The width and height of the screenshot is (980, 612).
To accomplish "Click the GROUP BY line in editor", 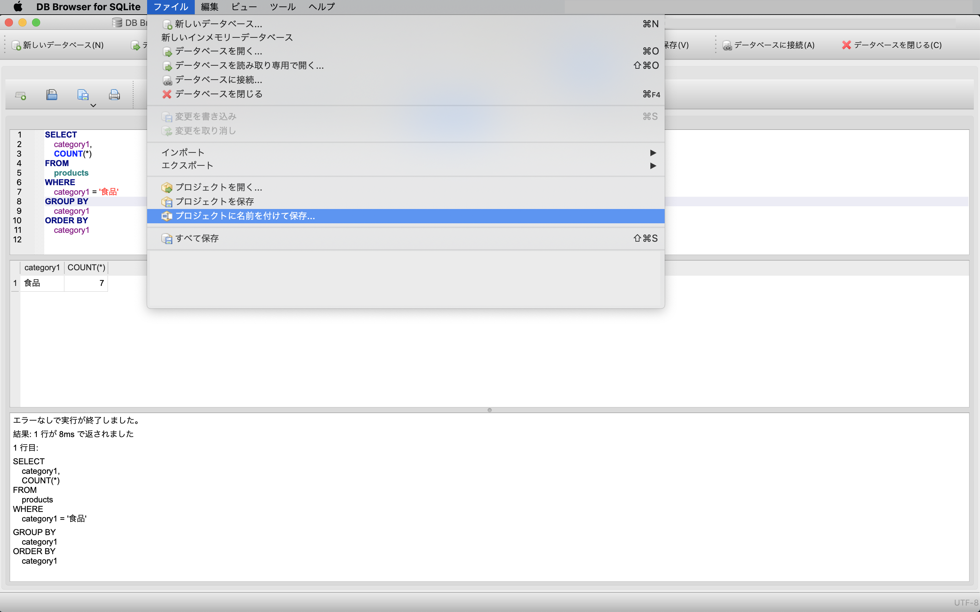I will point(66,202).
